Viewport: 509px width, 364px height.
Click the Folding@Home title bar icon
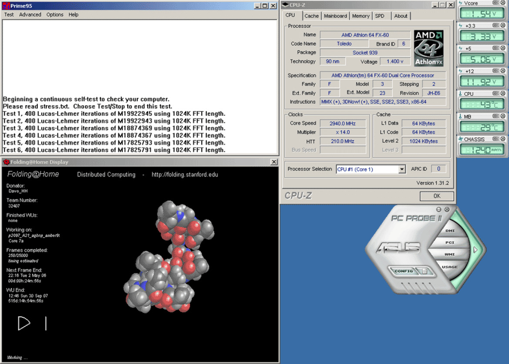[x=6, y=162]
